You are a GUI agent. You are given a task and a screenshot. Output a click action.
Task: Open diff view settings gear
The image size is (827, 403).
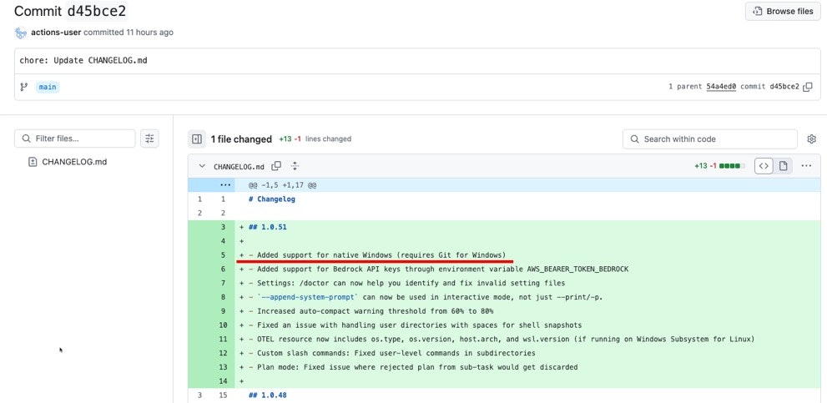[812, 139]
